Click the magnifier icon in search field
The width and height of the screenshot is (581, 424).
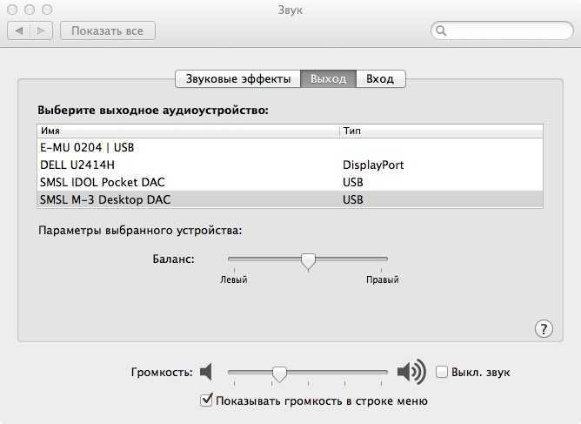pyautogui.click(x=441, y=30)
